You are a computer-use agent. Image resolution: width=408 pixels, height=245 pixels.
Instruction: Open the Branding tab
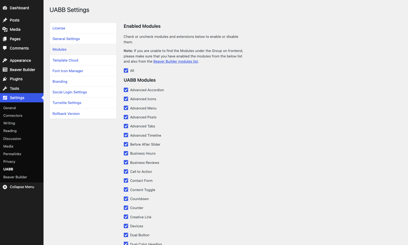coord(83,81)
